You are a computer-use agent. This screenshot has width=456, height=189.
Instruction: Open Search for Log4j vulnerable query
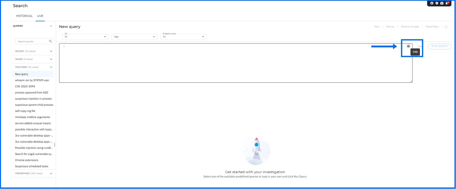tap(34, 154)
